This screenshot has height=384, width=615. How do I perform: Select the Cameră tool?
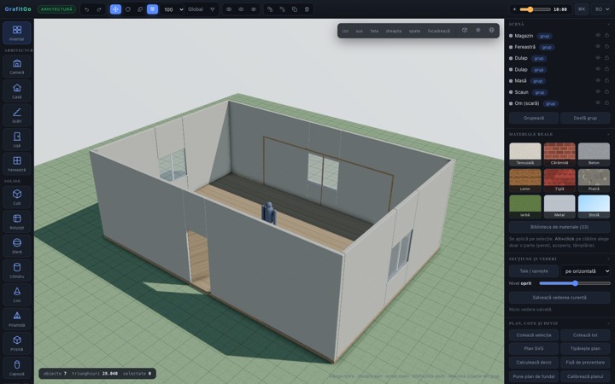[x=17, y=67]
